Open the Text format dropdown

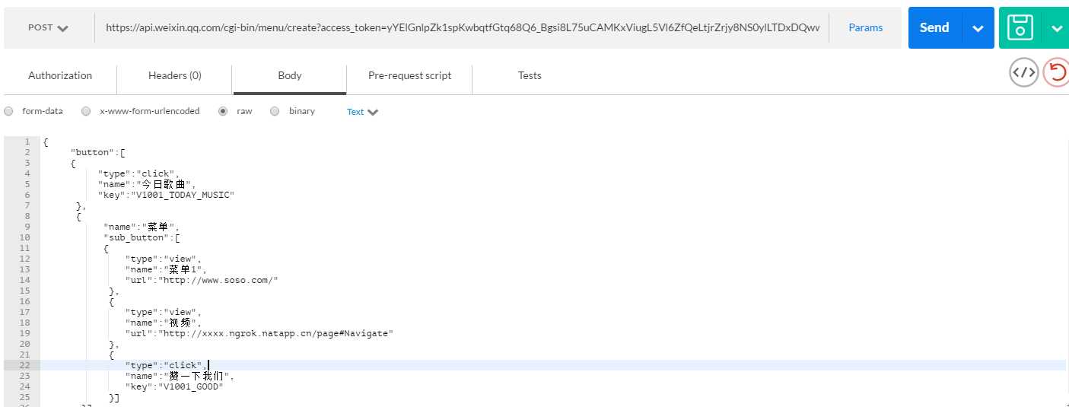[362, 112]
